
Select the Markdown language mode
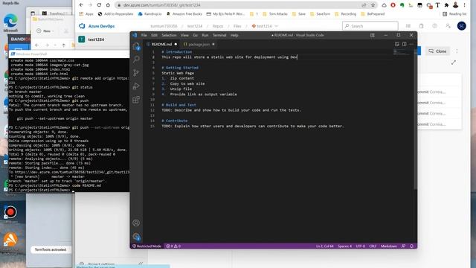388,246
